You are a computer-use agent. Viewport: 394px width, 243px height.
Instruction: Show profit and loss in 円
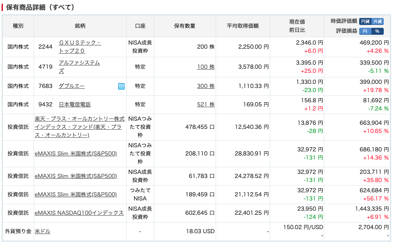click(365, 31)
